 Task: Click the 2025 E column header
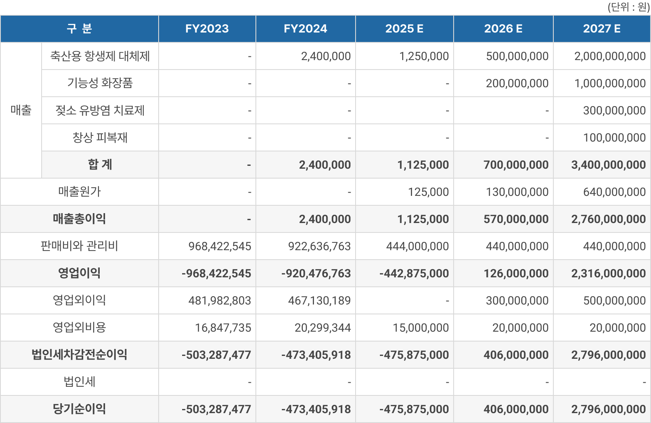coord(404,29)
